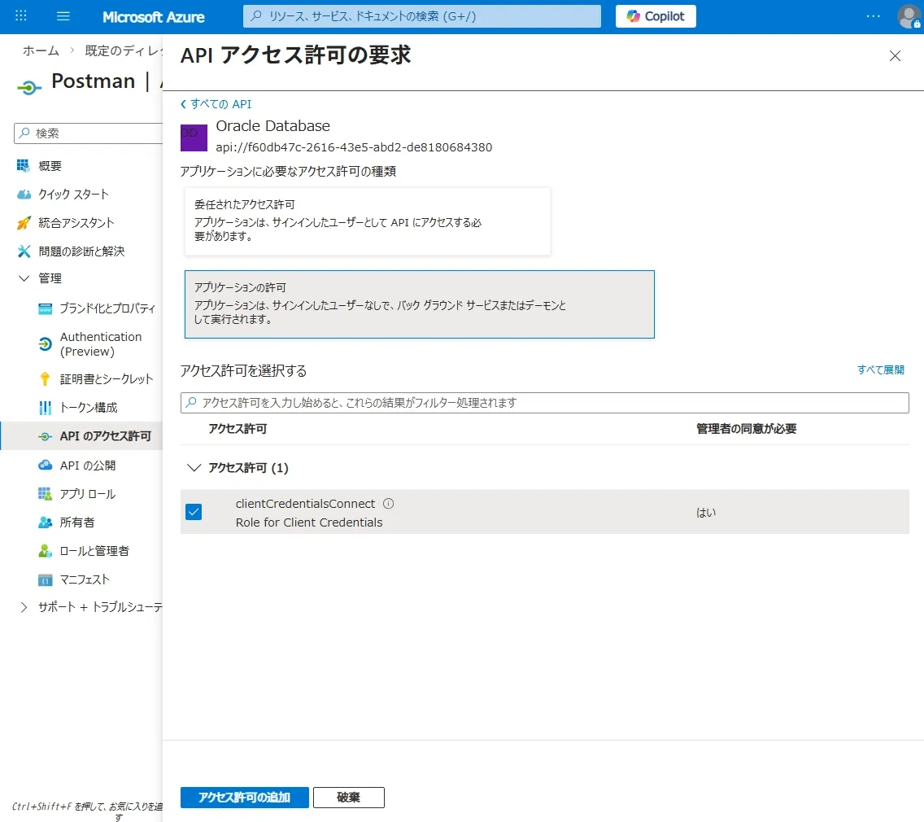Viewport: 924px width, 822px height.
Task: Open the アプリ ロール sidebar item
Action: click(x=87, y=494)
